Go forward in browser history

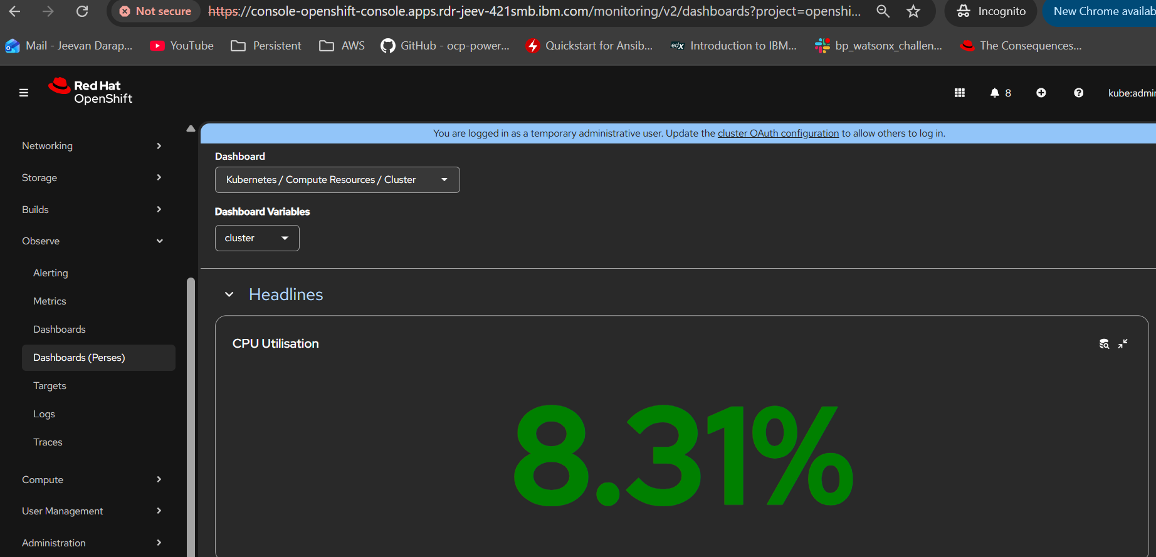[48, 11]
